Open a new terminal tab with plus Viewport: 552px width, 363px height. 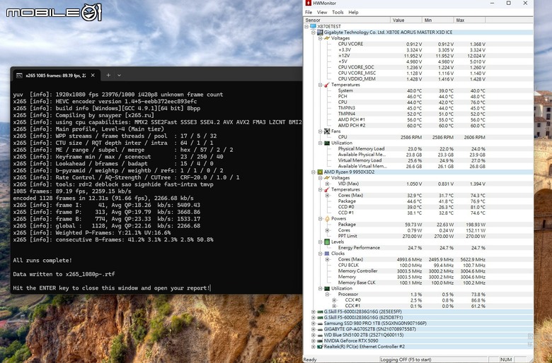(108, 75)
